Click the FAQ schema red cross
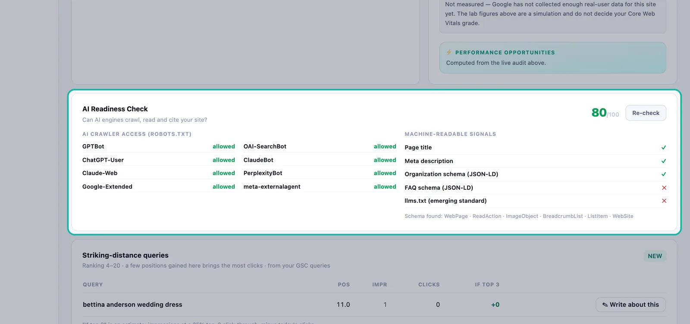Screen dimensions: 690x324 coord(664,188)
